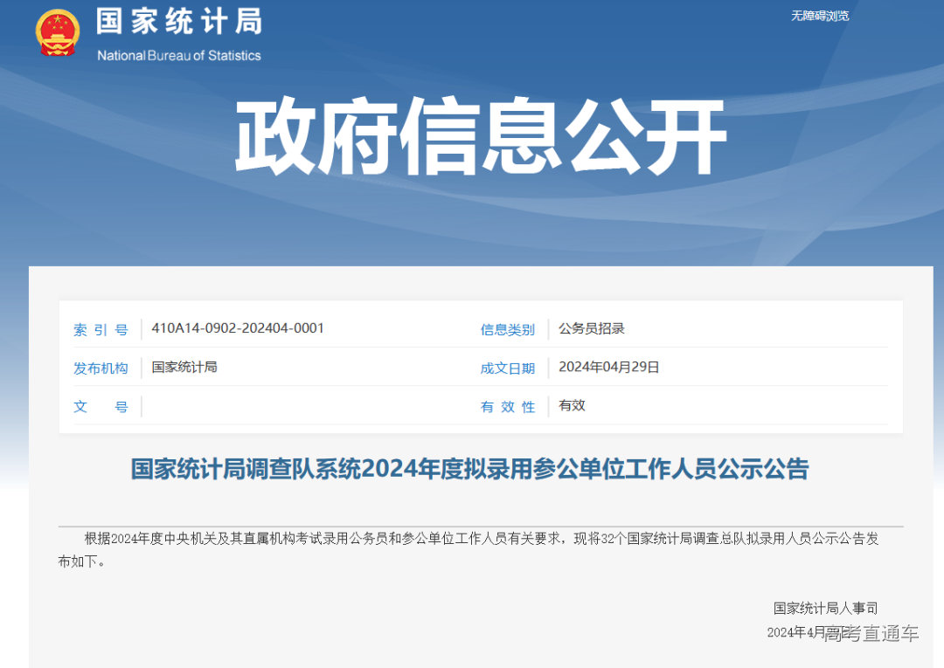Select the 索引号 field label
Screen dimensions: 944x668
[x=101, y=329]
